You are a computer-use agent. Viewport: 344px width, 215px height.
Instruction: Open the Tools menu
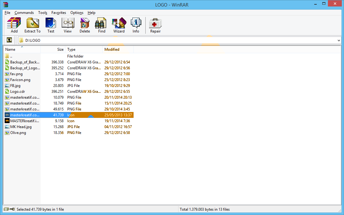42,13
